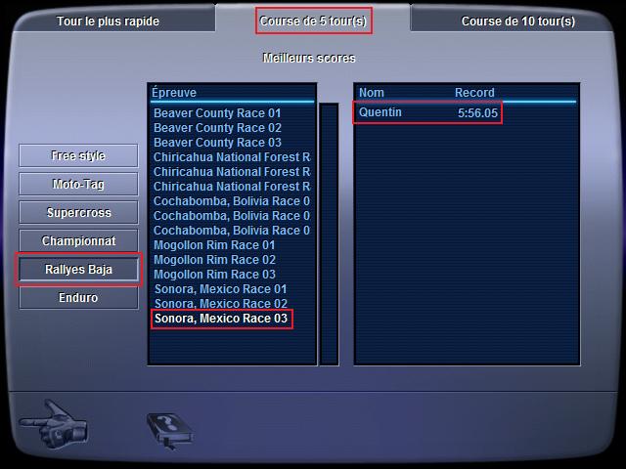Select the Rallyes Baja button

pos(78,270)
